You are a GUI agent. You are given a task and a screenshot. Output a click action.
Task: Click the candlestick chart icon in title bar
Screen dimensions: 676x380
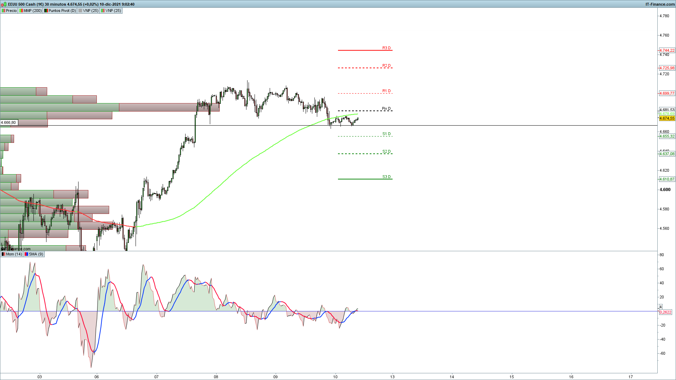[x=4, y=4]
